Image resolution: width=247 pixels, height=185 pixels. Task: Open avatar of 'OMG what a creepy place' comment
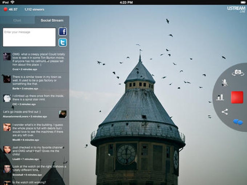pos(7,57)
